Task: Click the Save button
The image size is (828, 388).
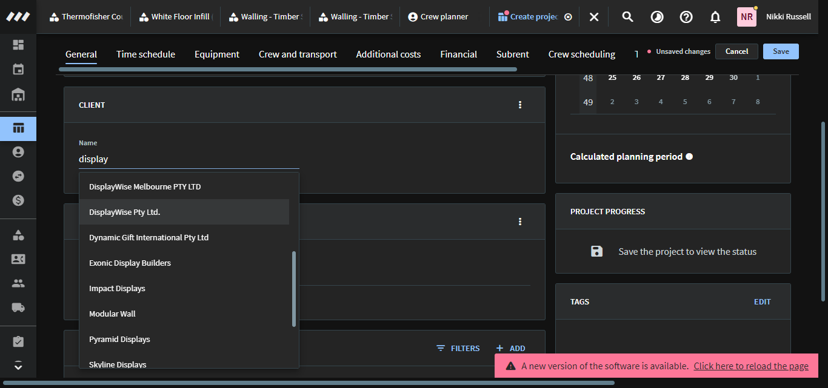Action: point(781,51)
